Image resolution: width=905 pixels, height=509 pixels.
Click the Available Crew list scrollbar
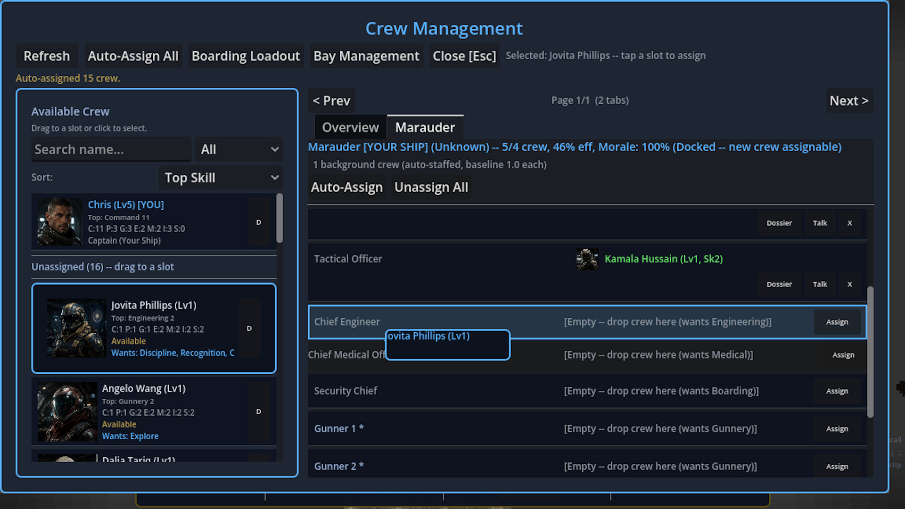pyautogui.click(x=280, y=218)
